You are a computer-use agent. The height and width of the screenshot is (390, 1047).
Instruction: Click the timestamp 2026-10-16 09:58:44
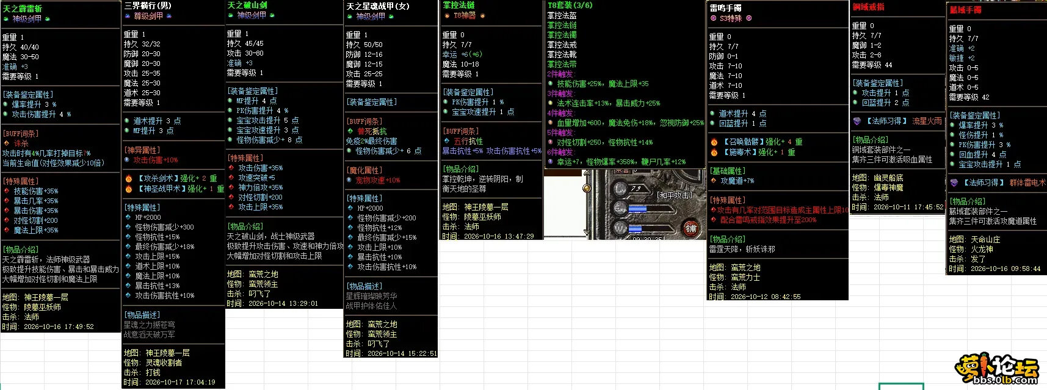[1005, 269]
